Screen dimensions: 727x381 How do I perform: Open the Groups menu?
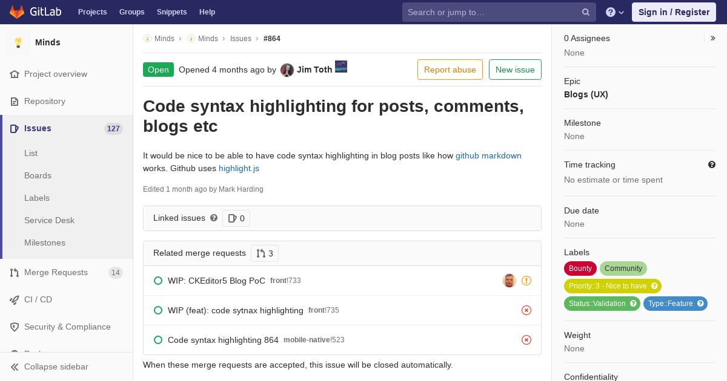pyautogui.click(x=131, y=12)
